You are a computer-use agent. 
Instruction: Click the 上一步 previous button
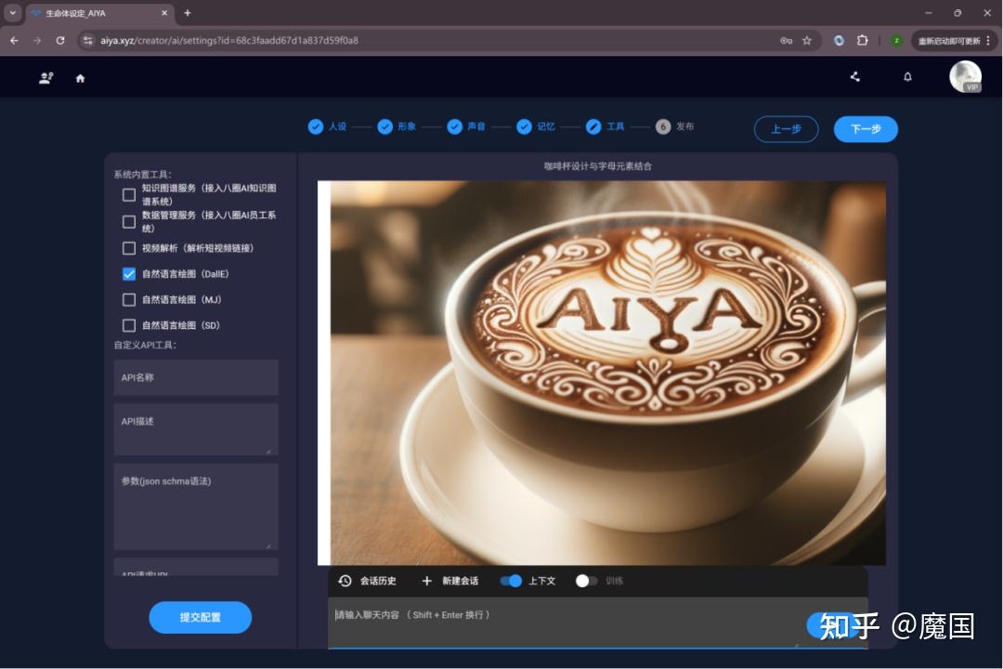click(787, 128)
